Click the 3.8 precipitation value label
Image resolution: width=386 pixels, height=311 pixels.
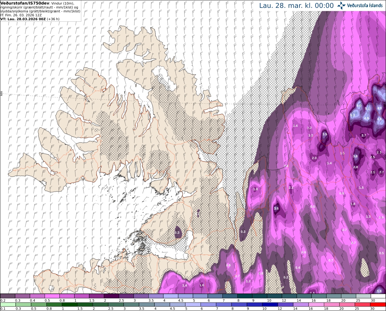[355, 156]
